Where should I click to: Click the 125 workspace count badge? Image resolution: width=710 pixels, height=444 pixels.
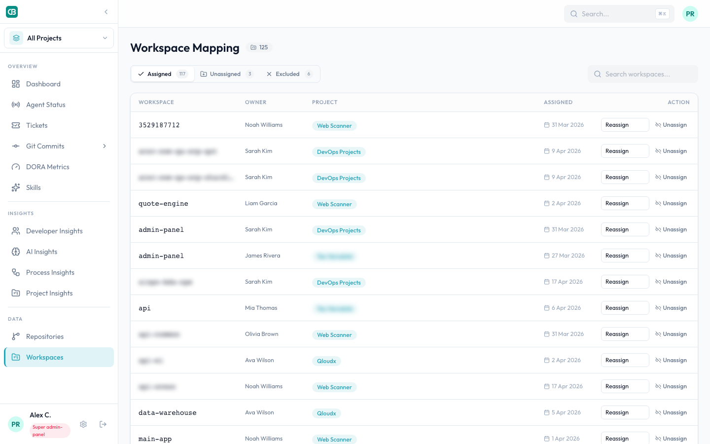(x=259, y=47)
